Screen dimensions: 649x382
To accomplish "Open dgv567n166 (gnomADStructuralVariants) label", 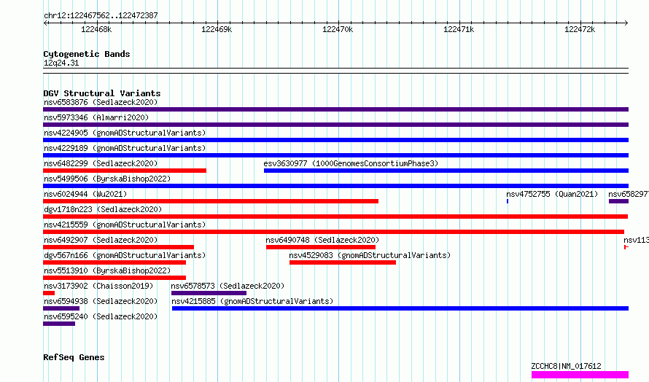I will point(125,255).
